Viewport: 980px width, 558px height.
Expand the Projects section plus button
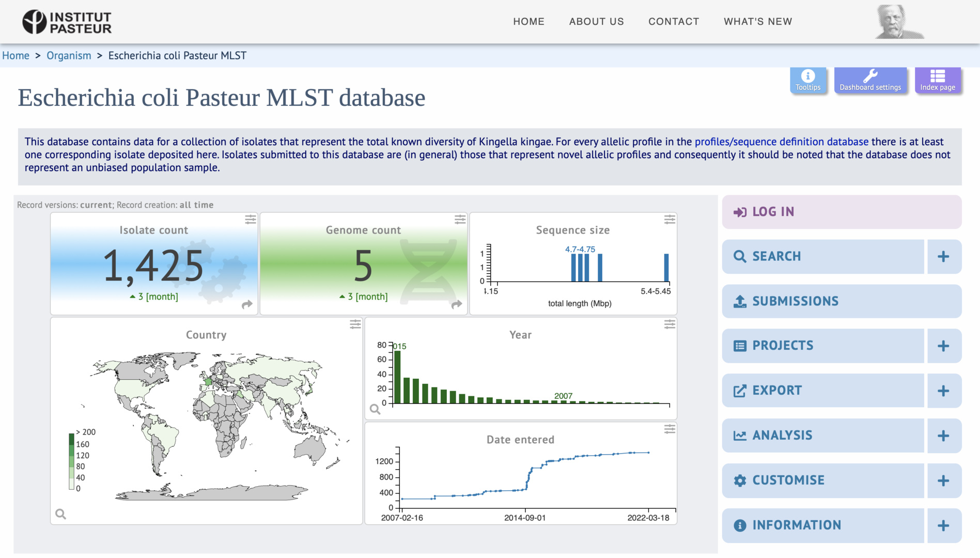click(x=943, y=346)
